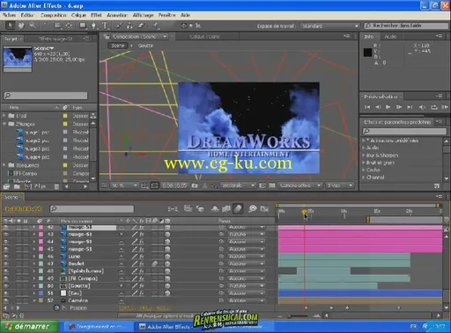Image resolution: width=451 pixels, height=333 pixels.
Task: Click the démarrer Start button
Action: click(29, 327)
